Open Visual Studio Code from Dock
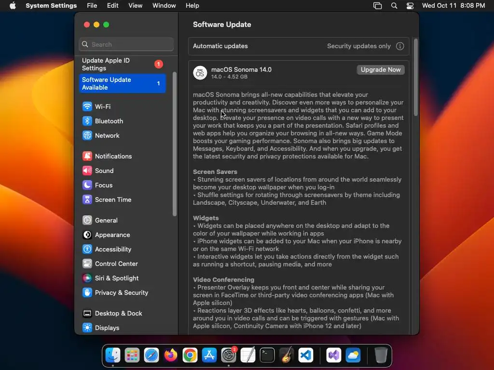Image resolution: width=494 pixels, height=370 pixels. (306, 356)
